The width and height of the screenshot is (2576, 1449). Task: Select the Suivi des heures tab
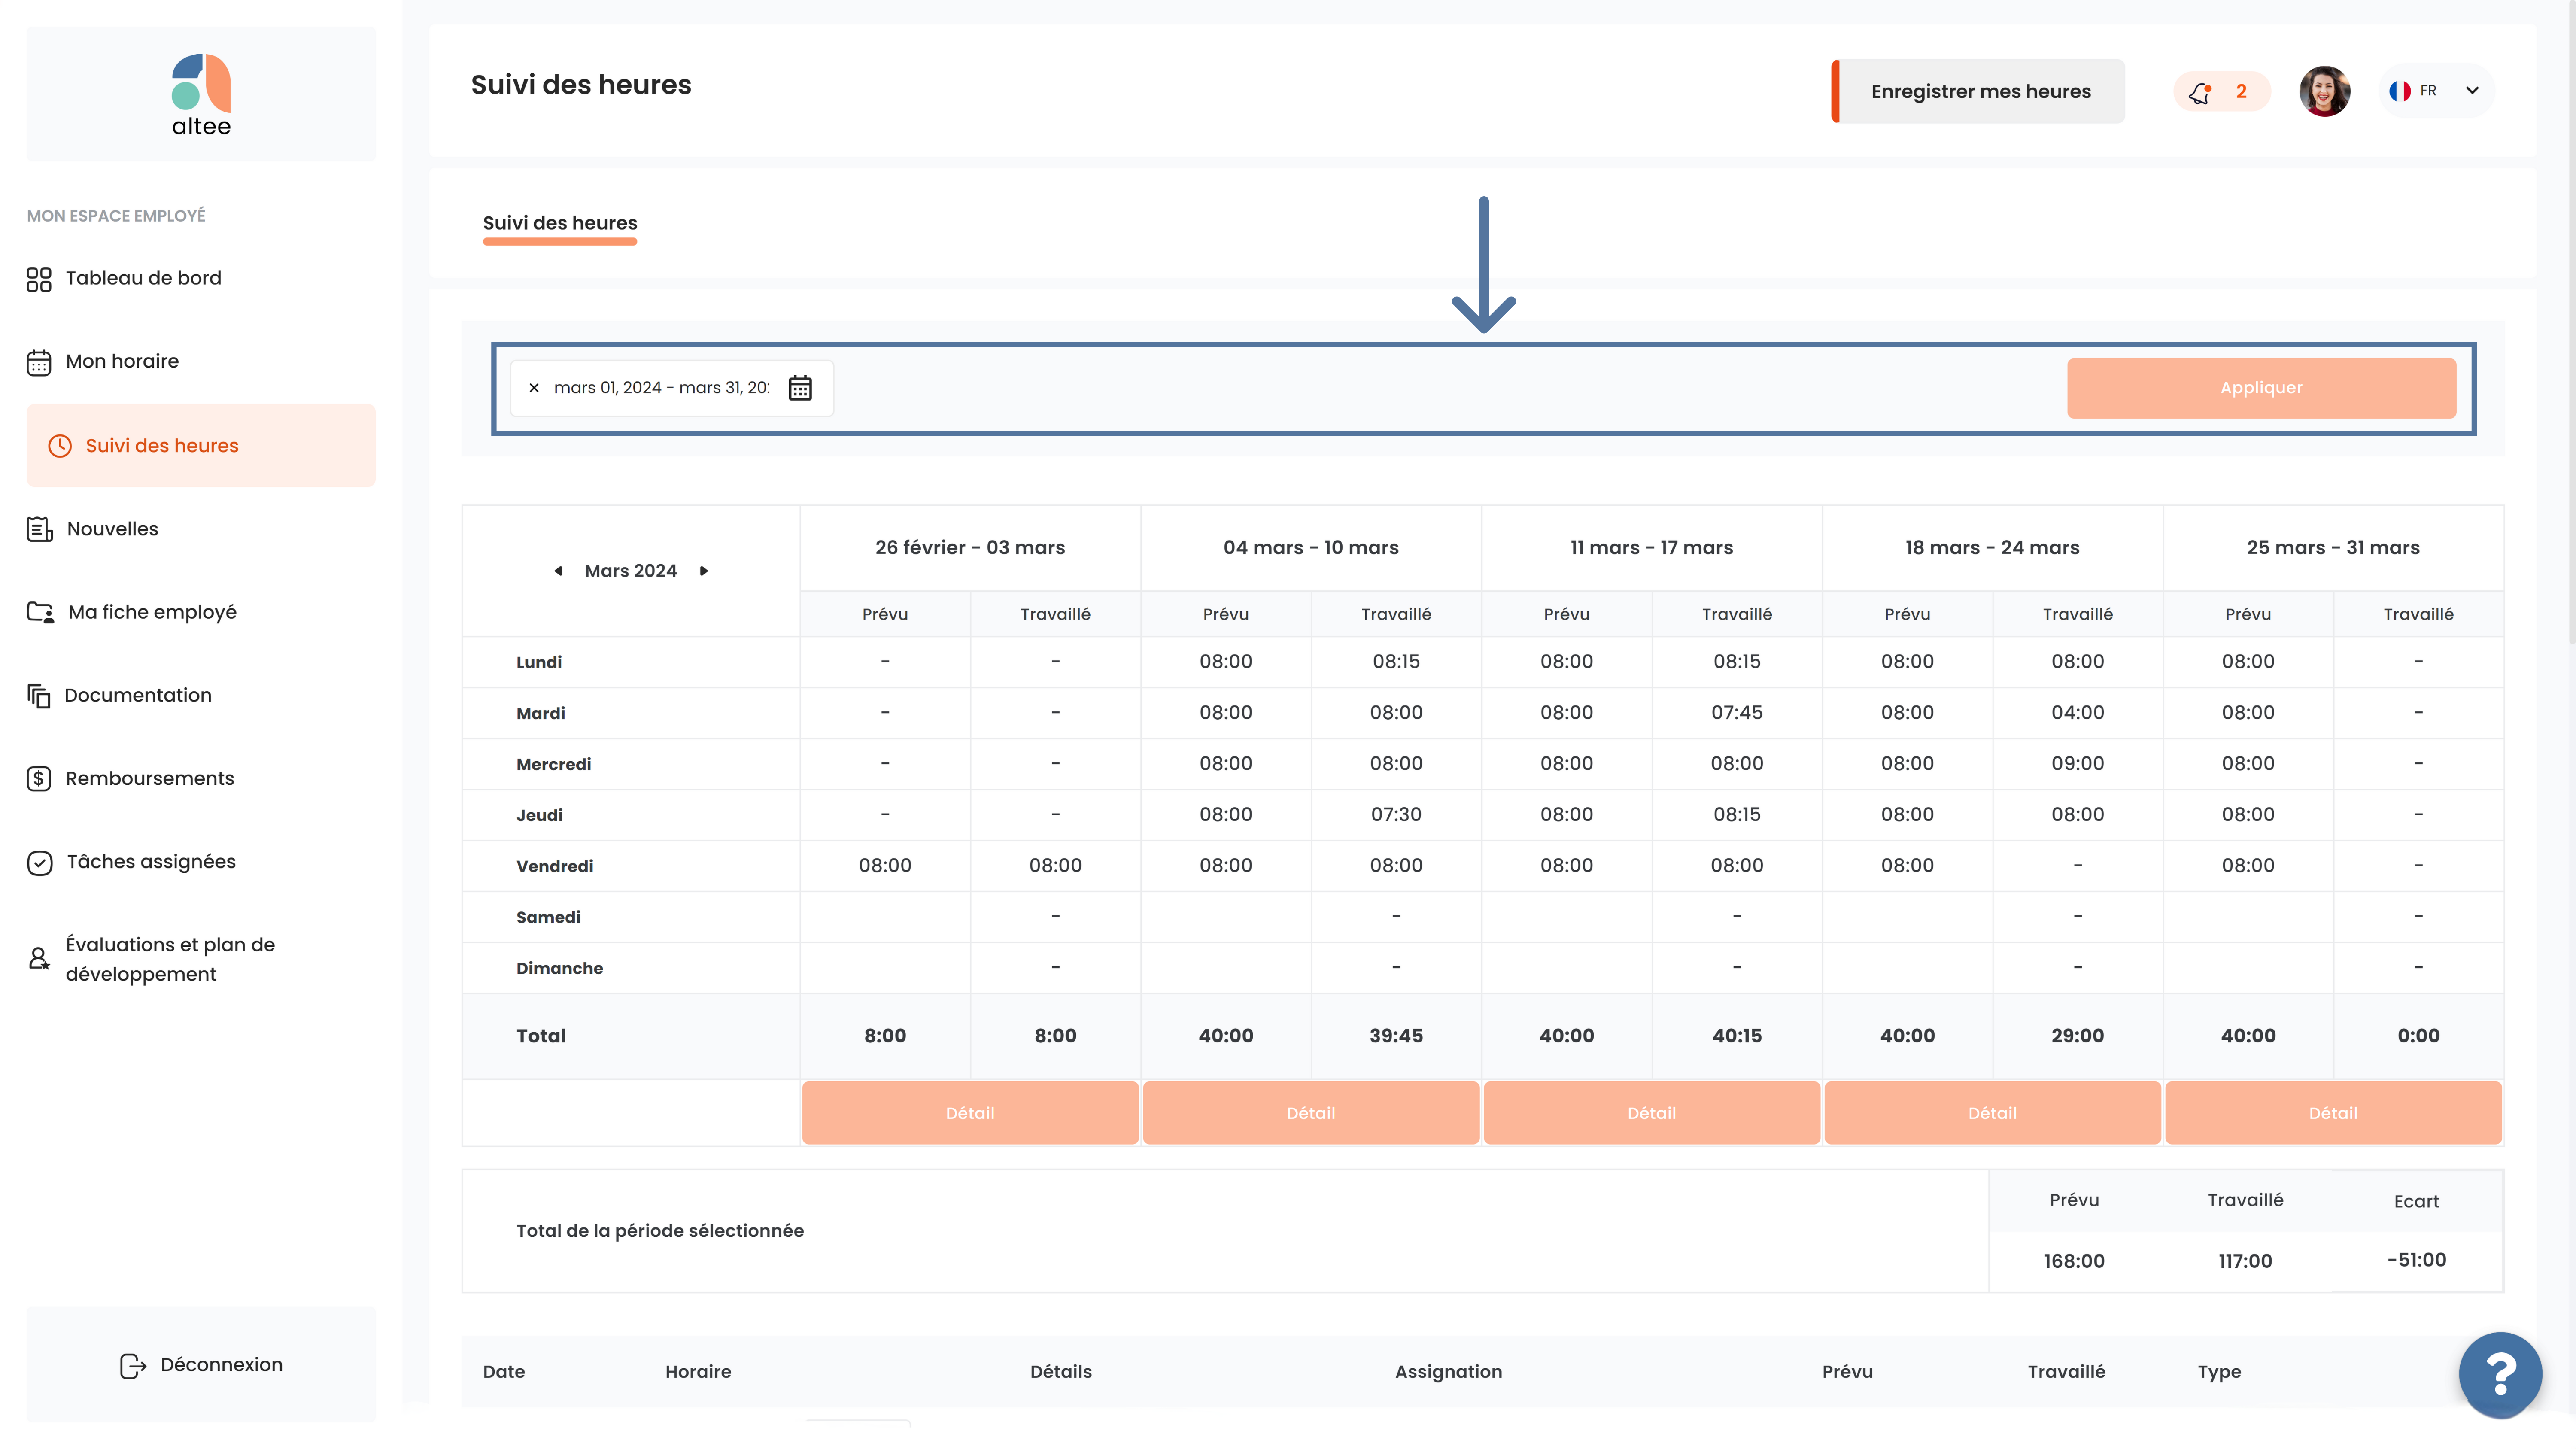pyautogui.click(x=560, y=224)
